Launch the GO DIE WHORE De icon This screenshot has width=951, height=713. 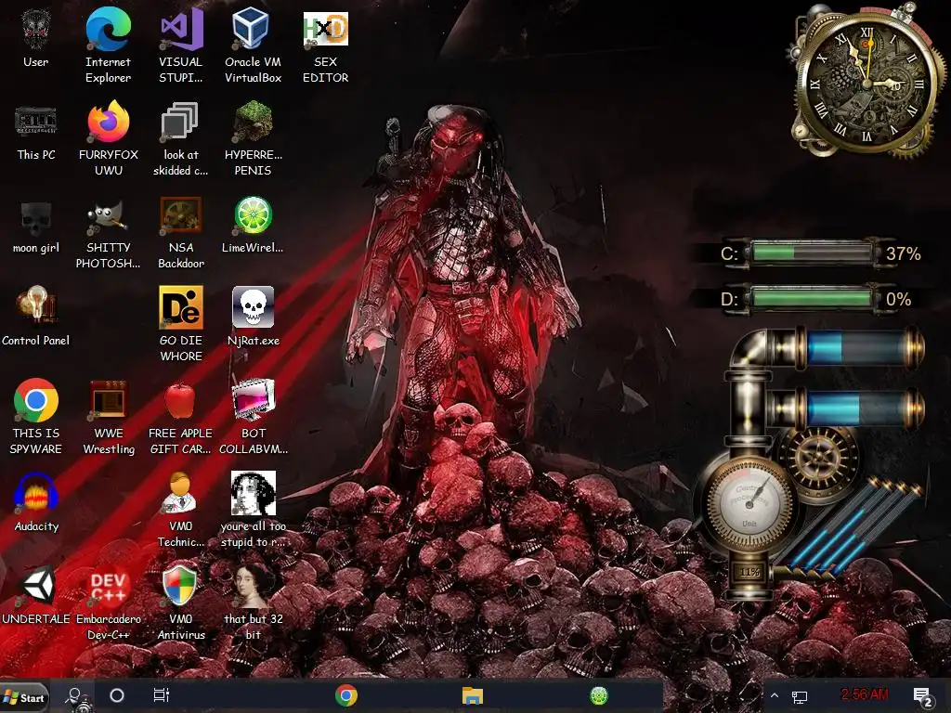pyautogui.click(x=181, y=308)
